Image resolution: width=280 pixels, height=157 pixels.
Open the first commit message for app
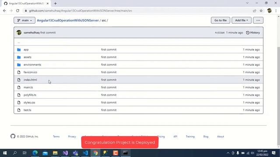click(108, 49)
